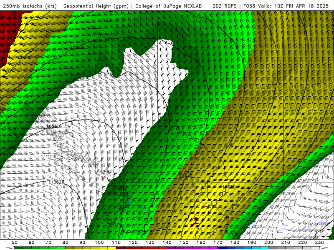
Task: Click the 10620 height contour label
Action: (x=58, y=182)
